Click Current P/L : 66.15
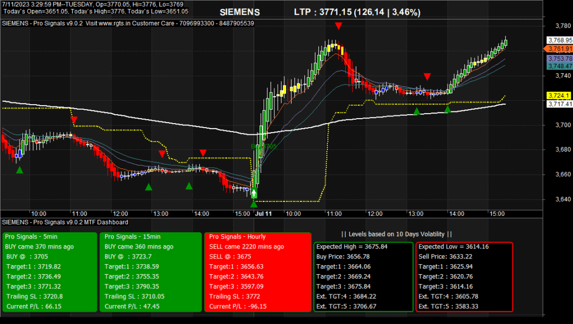Screen dimensions: 573x324 coord(34,307)
